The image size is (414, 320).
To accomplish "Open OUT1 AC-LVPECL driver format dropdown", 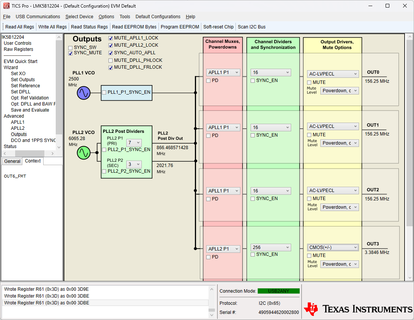I will pyautogui.click(x=333, y=126).
